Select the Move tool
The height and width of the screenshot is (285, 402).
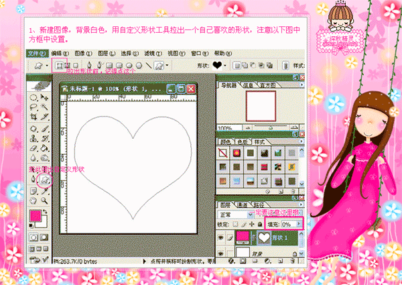(45, 97)
